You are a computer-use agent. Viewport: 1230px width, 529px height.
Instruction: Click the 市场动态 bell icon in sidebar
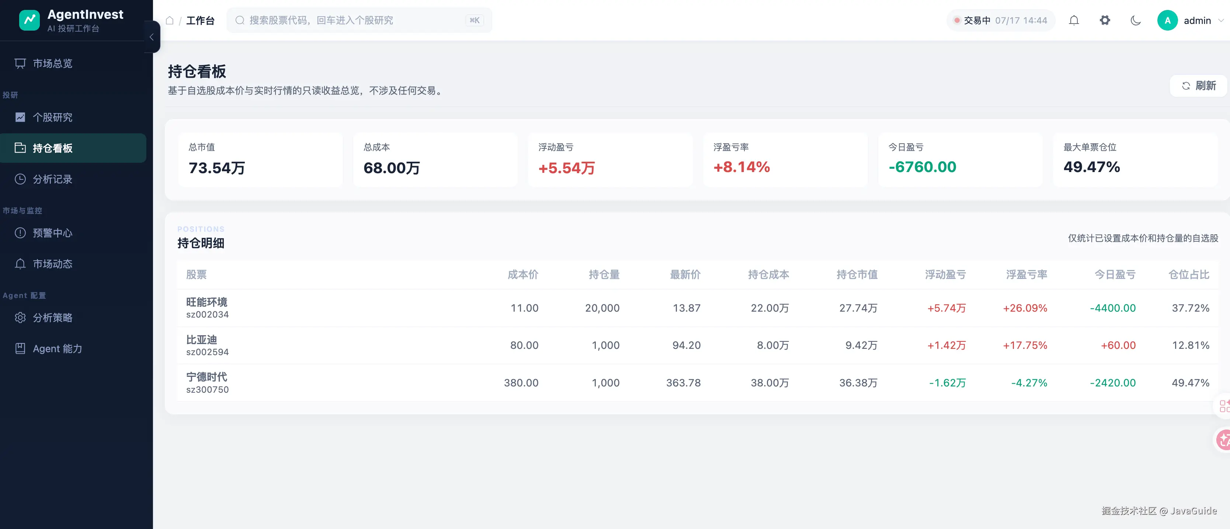point(20,264)
